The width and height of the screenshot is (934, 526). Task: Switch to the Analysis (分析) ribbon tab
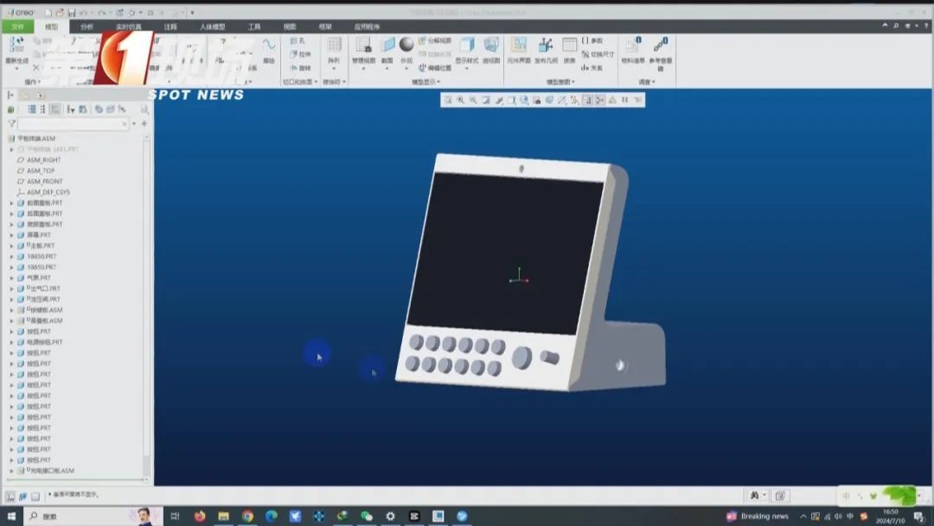[x=86, y=27]
